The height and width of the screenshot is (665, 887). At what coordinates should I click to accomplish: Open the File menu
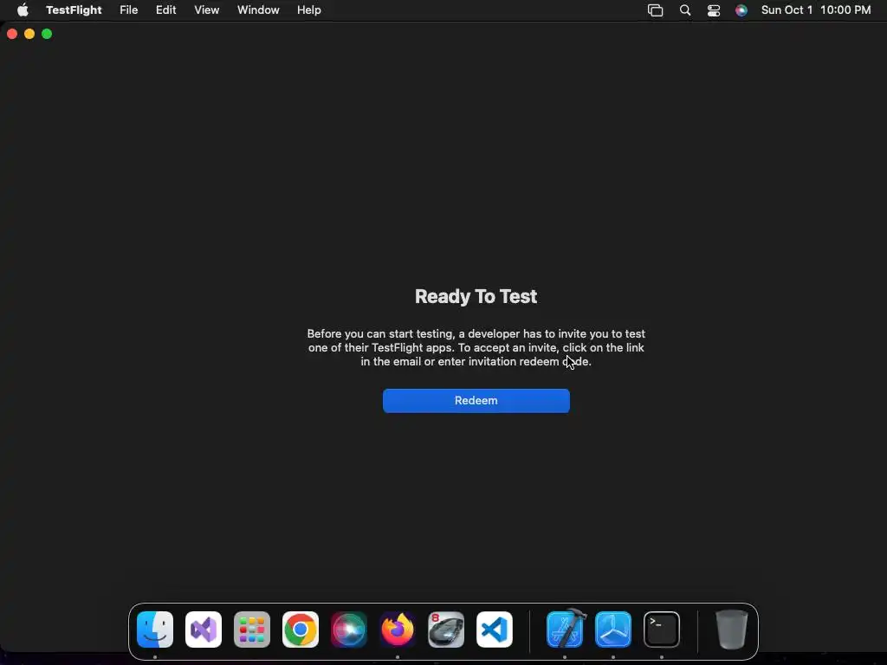pyautogui.click(x=128, y=10)
